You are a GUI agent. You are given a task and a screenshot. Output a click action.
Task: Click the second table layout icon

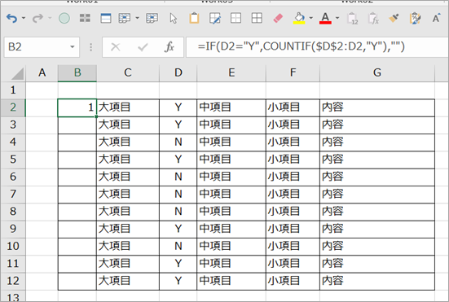pos(152,18)
